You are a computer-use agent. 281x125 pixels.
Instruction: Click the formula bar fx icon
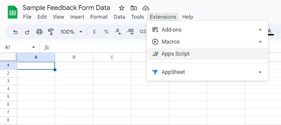tap(47, 47)
